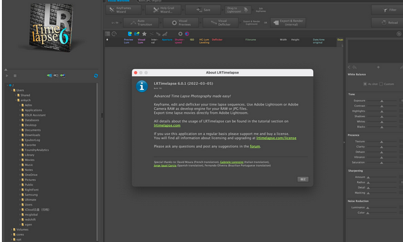Click the clock icon above the table
Screen dimensions: 403x242
tap(114, 34)
